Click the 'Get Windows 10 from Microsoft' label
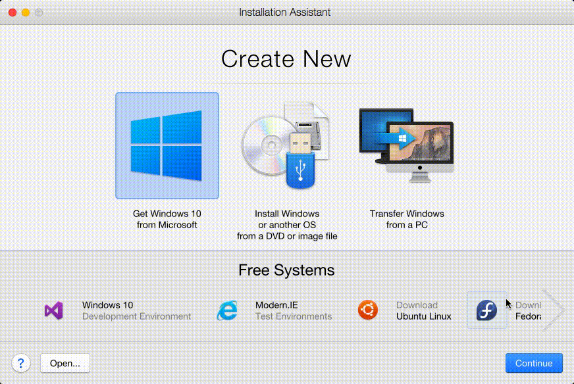 point(167,219)
